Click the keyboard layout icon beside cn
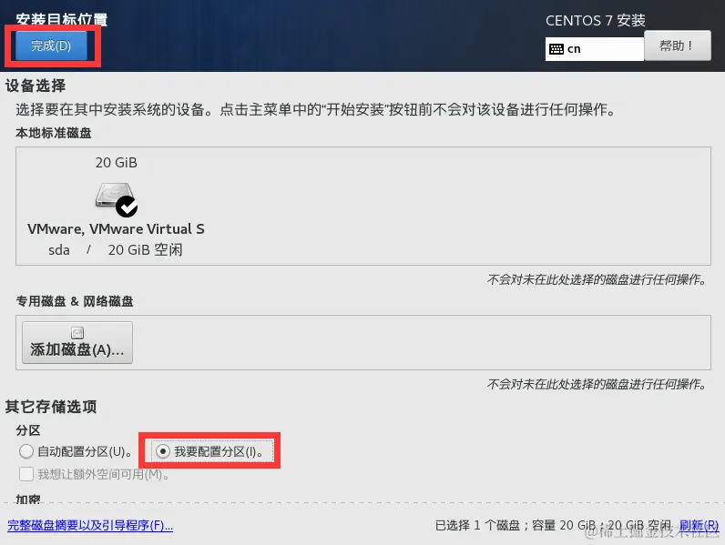Image resolution: width=725 pixels, height=545 pixels. [557, 49]
